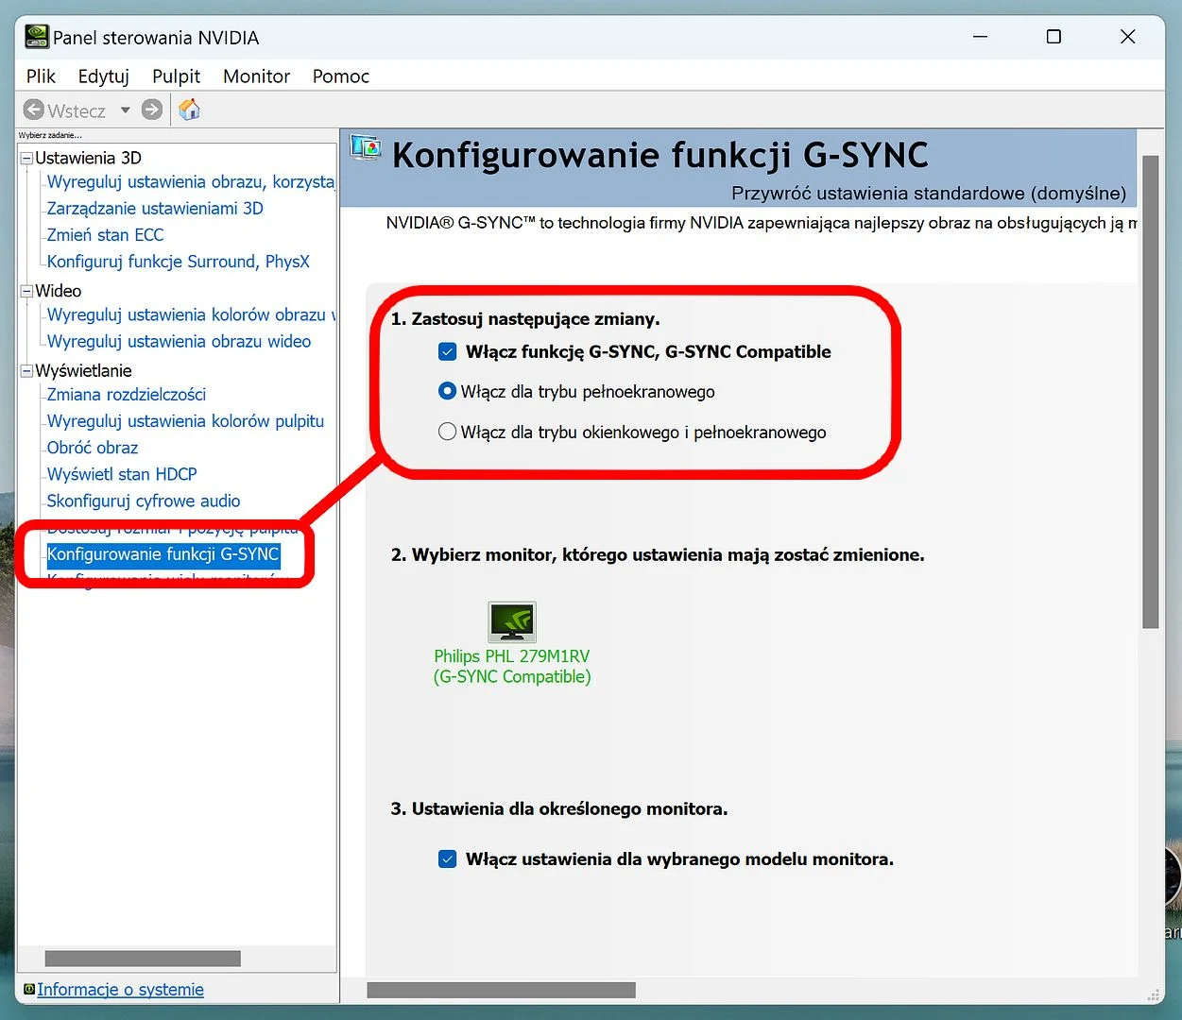
Task: Open Obróć obraz
Action: tap(93, 447)
